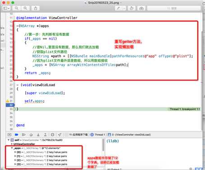The width and height of the screenshot is (205, 170).
Task: Click the breakpoint marker on line 32
Action: click(x=10, y=105)
